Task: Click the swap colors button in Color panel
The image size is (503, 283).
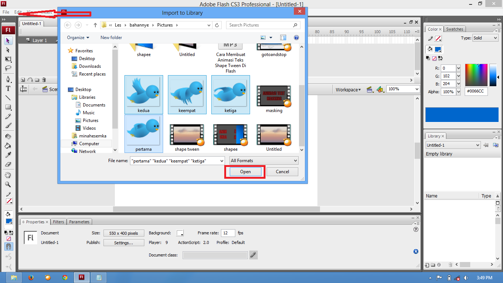Action: (x=440, y=58)
